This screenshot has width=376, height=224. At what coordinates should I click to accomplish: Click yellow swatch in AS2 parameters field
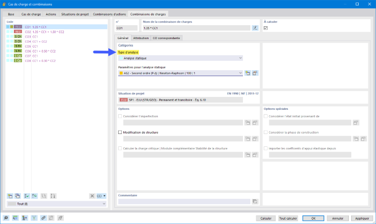point(121,73)
